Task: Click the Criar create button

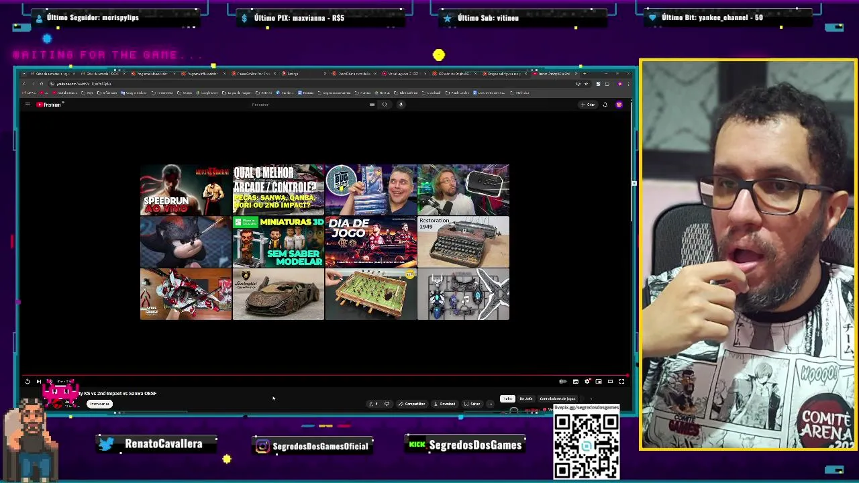Action: tap(589, 105)
